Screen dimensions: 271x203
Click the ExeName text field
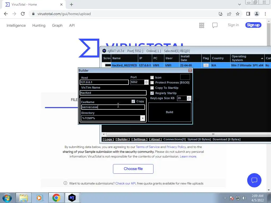click(113, 107)
